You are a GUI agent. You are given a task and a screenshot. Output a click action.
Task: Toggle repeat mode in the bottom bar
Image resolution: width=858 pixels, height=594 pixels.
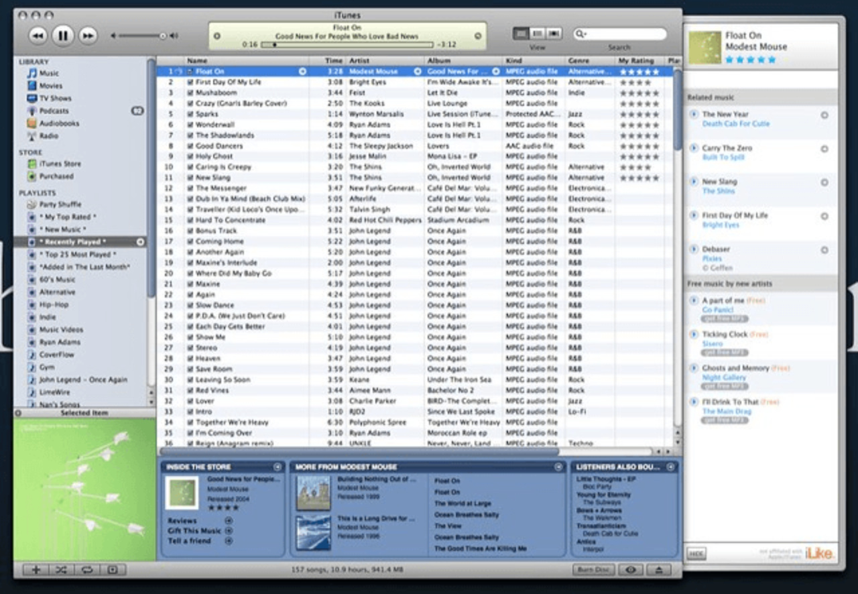[86, 570]
